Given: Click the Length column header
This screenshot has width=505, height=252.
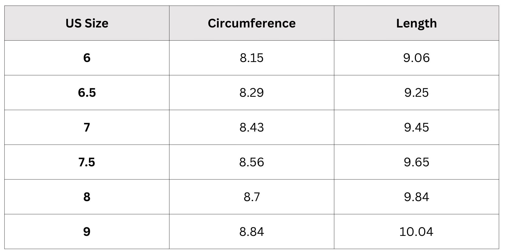Looking at the screenshot, I should point(416,24).
